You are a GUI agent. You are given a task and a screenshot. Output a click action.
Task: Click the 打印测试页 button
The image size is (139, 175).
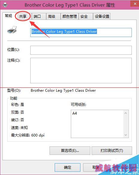click(x=112, y=151)
